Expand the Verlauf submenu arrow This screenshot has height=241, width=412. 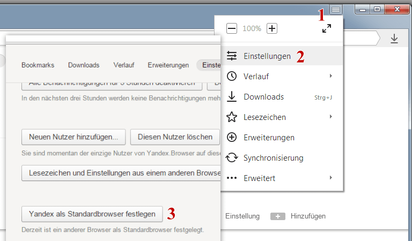pos(331,76)
